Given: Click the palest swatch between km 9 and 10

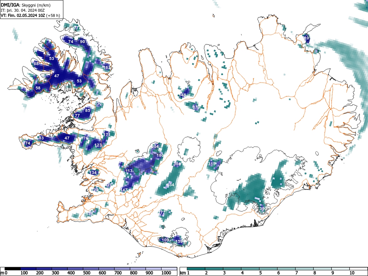Looking at the screenshot, I should coord(340,269).
